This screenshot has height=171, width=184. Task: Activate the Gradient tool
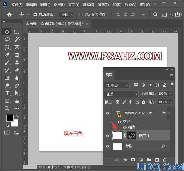pos(7,78)
